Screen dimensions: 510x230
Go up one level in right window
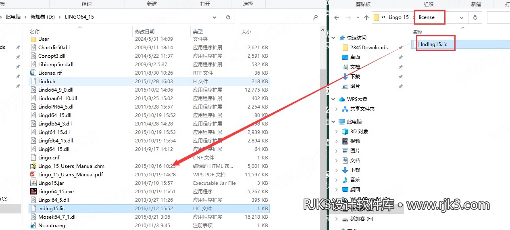(366, 18)
